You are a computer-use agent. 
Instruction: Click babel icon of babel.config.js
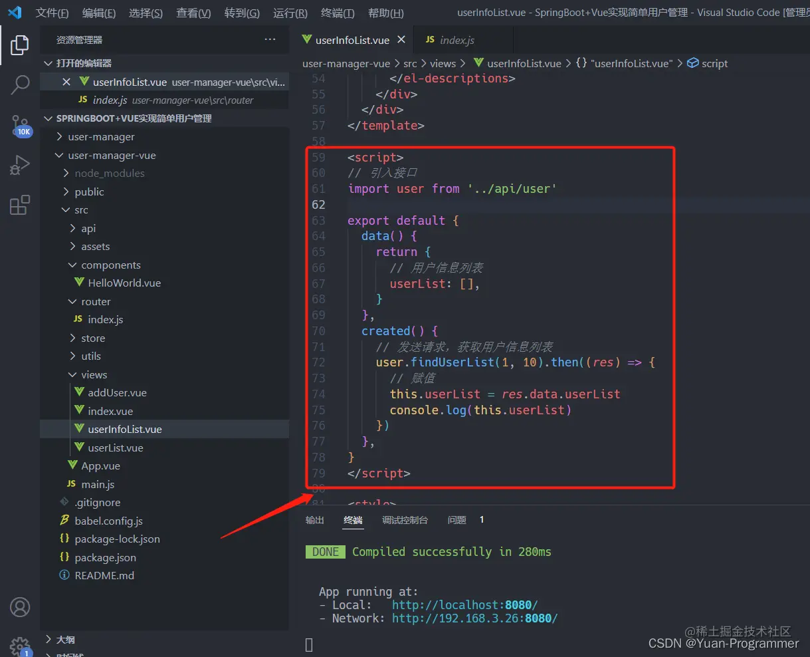pyautogui.click(x=64, y=521)
